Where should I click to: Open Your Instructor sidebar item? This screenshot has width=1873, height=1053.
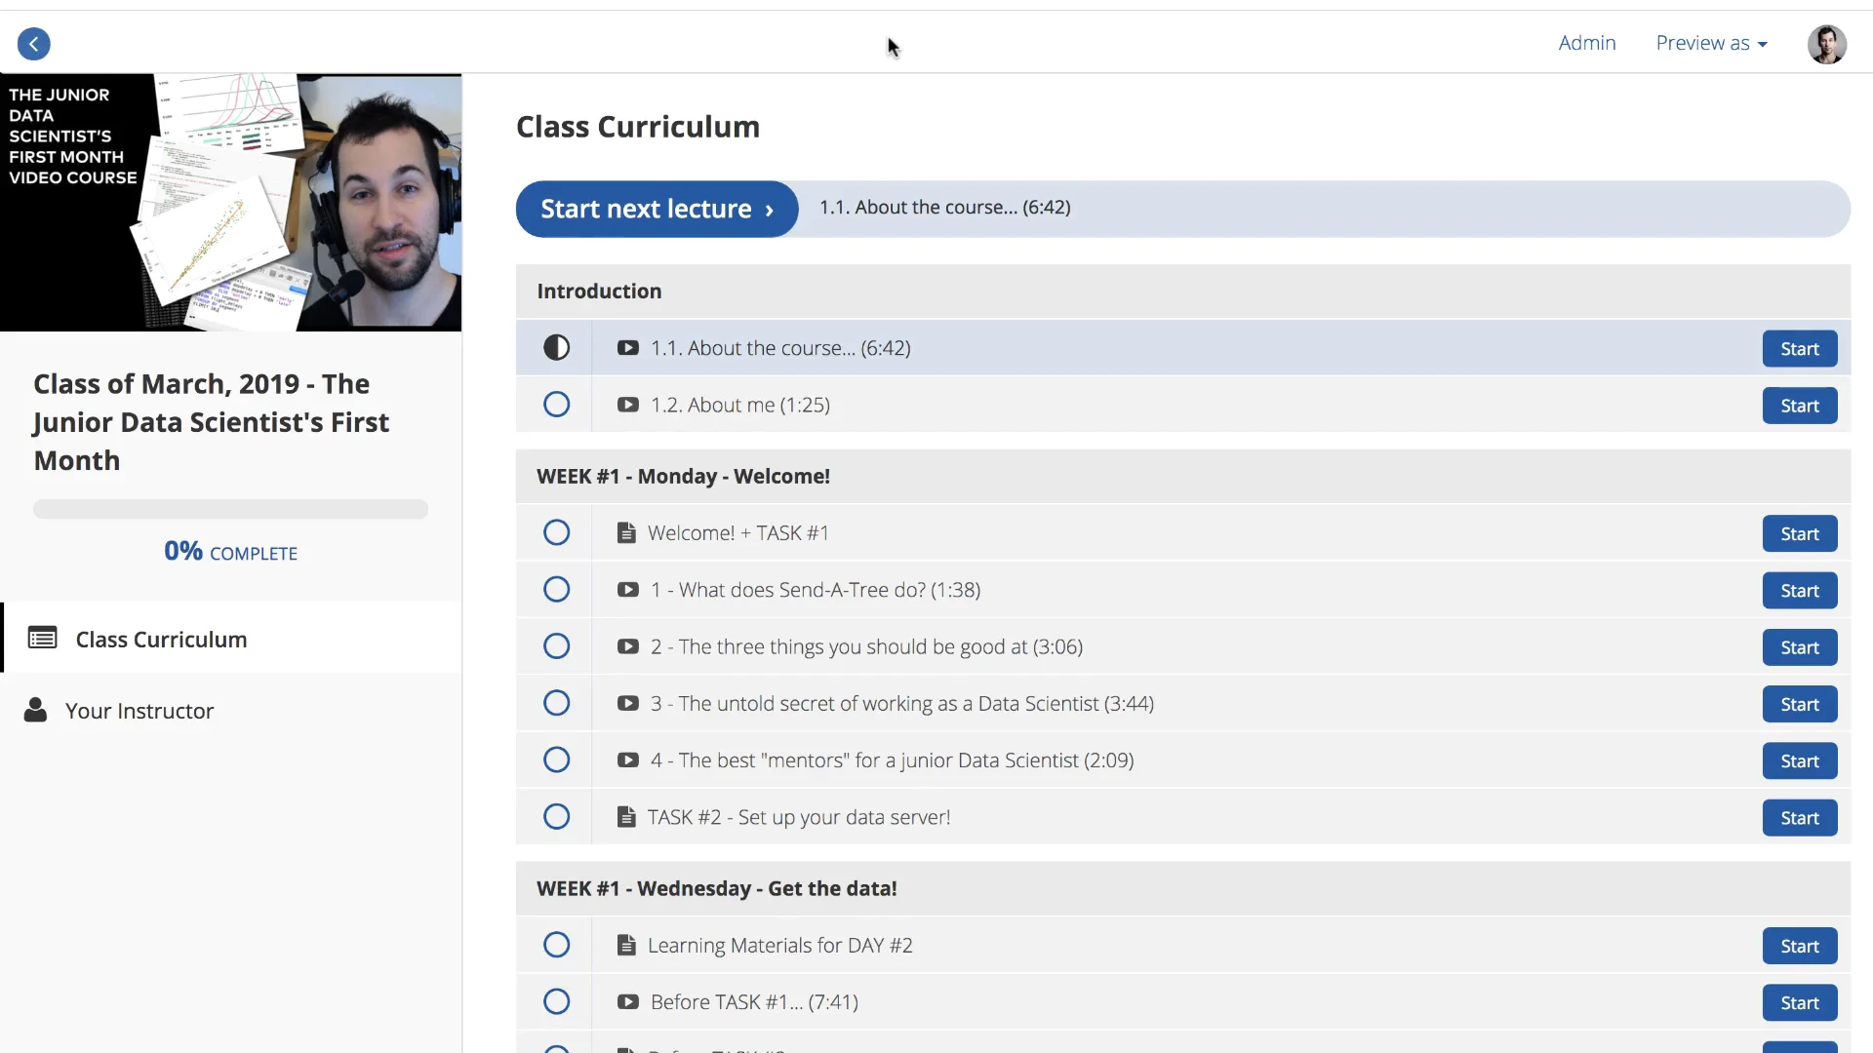139,711
